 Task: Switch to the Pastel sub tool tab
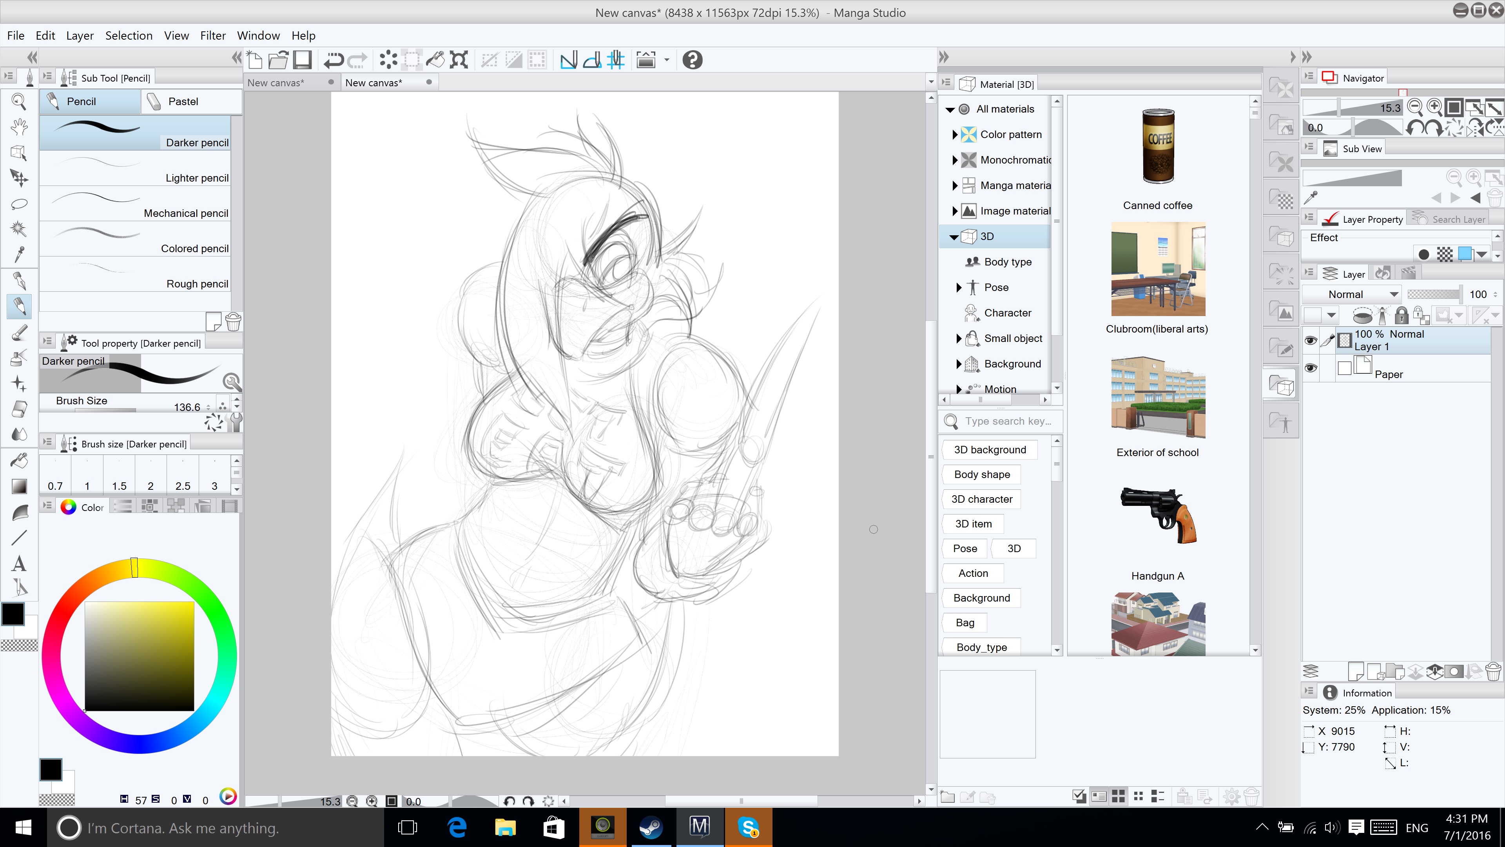(x=183, y=101)
